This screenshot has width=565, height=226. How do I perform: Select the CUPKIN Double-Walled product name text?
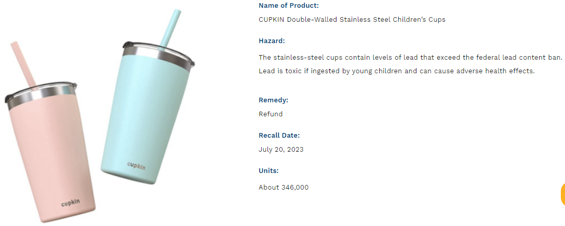[352, 20]
